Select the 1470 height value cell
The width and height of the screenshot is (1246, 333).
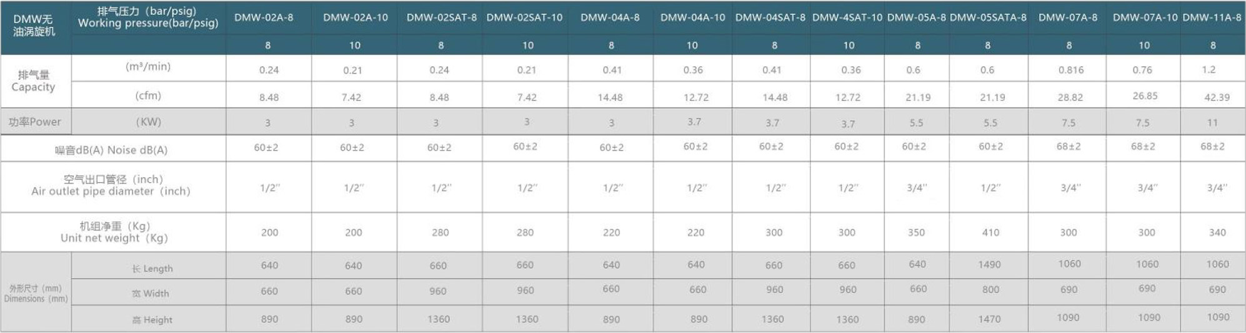coord(989,319)
